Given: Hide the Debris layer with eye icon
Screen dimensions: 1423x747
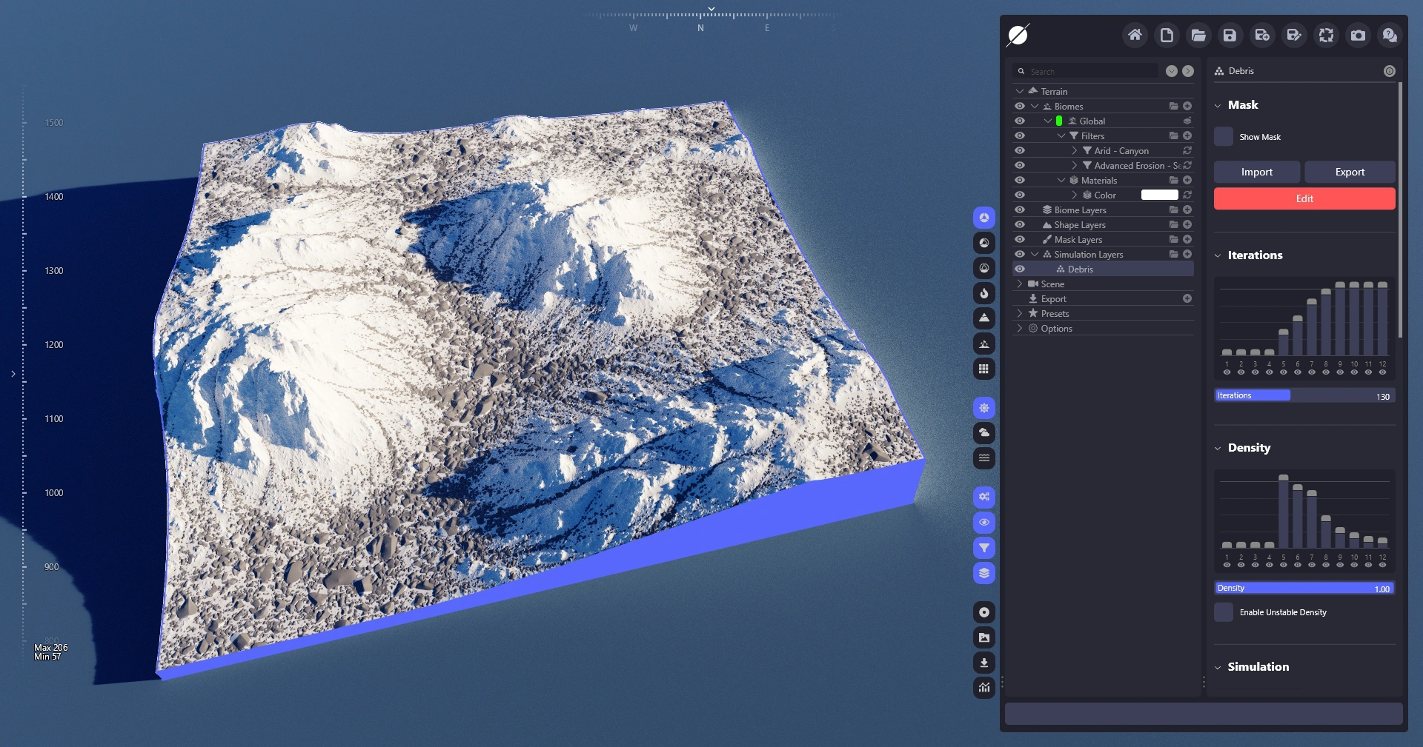Looking at the screenshot, I should [x=1020, y=269].
